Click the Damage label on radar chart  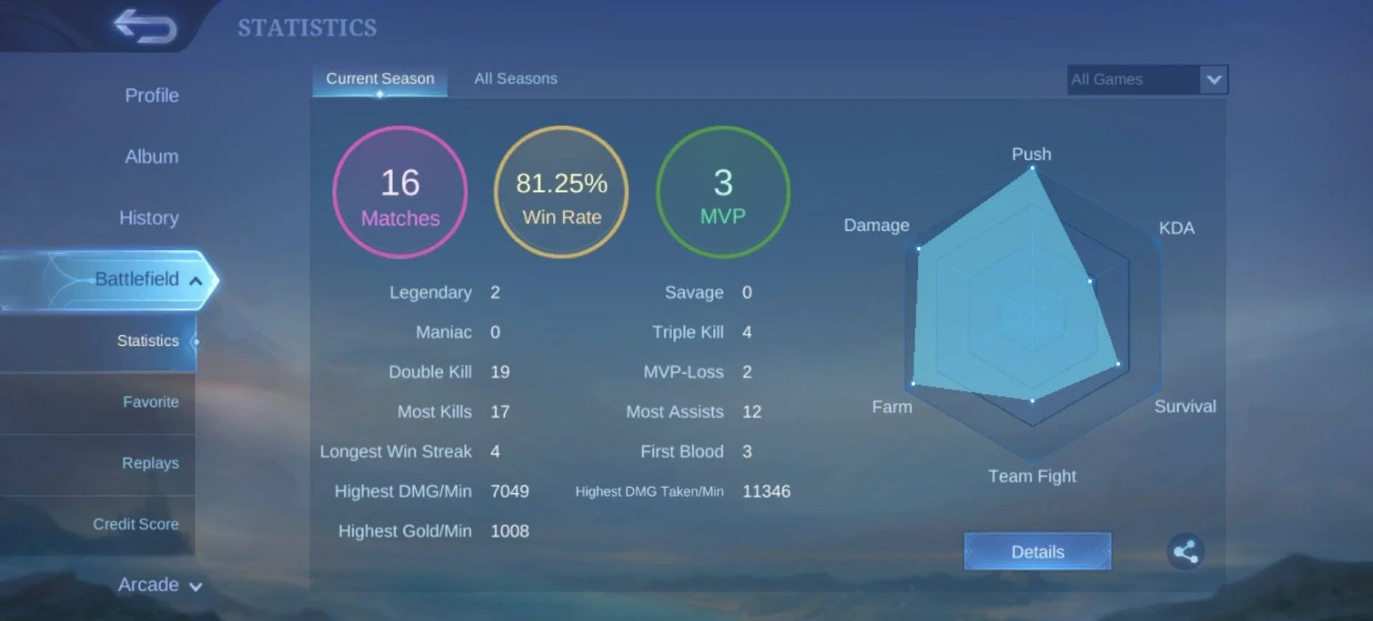coord(876,225)
